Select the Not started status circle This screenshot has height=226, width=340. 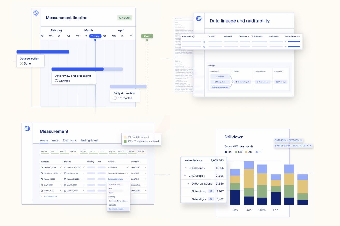point(115,98)
